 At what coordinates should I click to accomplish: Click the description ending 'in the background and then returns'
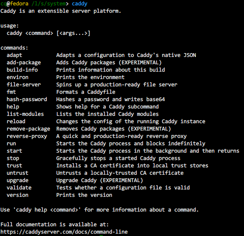click(148, 151)
